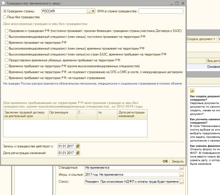Click the yellow info icon in help panel

pyautogui.click(x=192, y=90)
